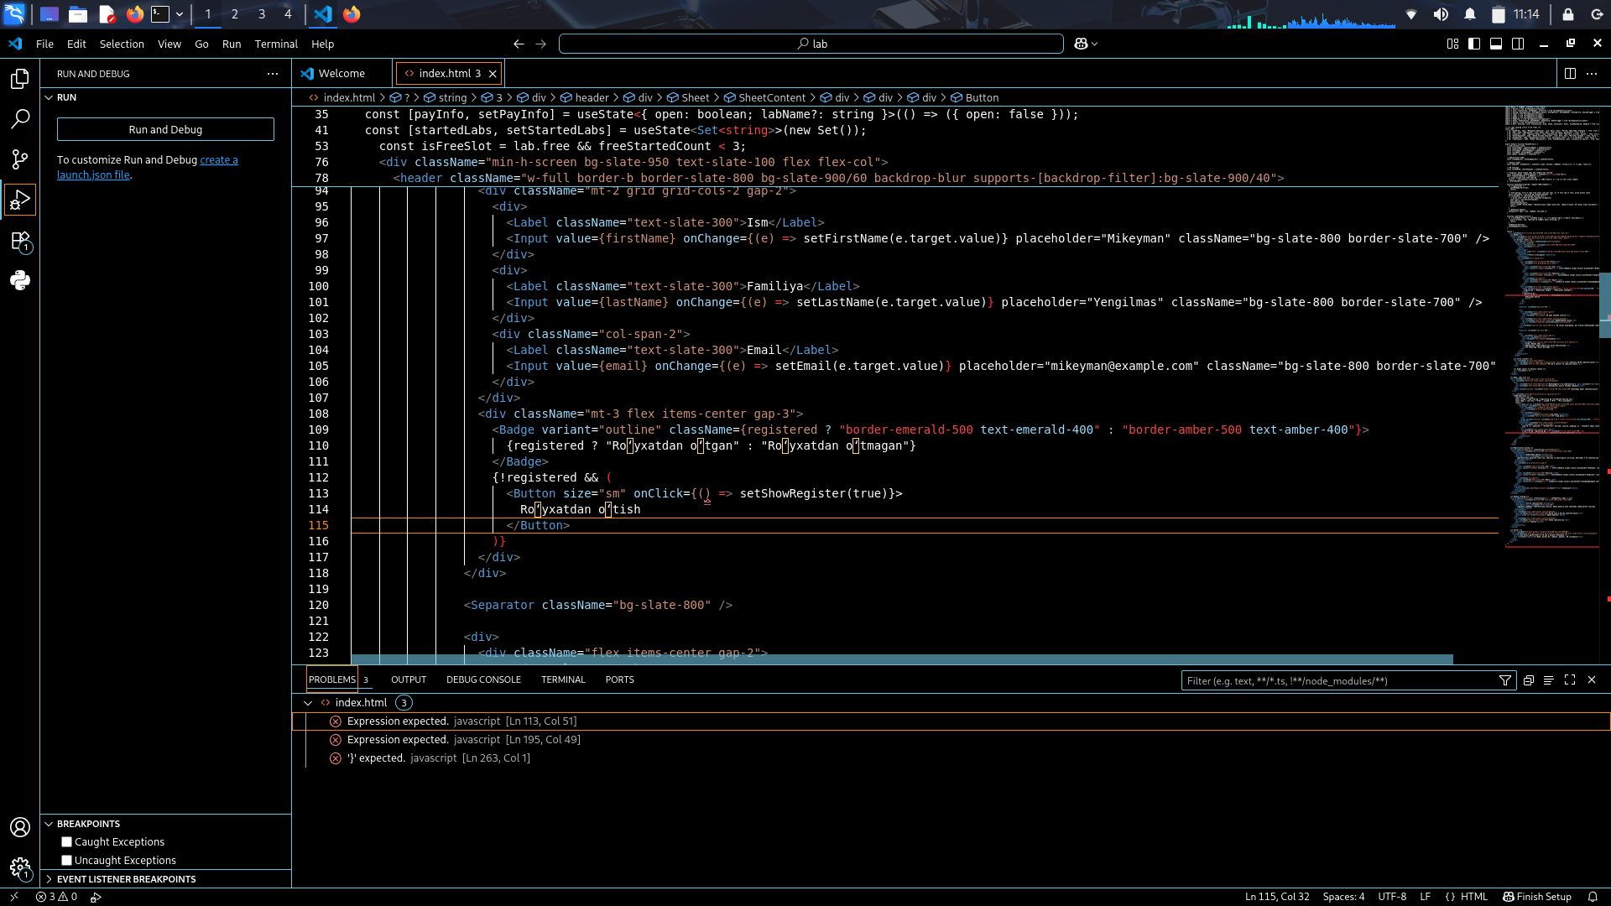Viewport: 1611px width, 906px height.
Task: Collapse the BREAKPOINTS section
Action: (x=49, y=824)
